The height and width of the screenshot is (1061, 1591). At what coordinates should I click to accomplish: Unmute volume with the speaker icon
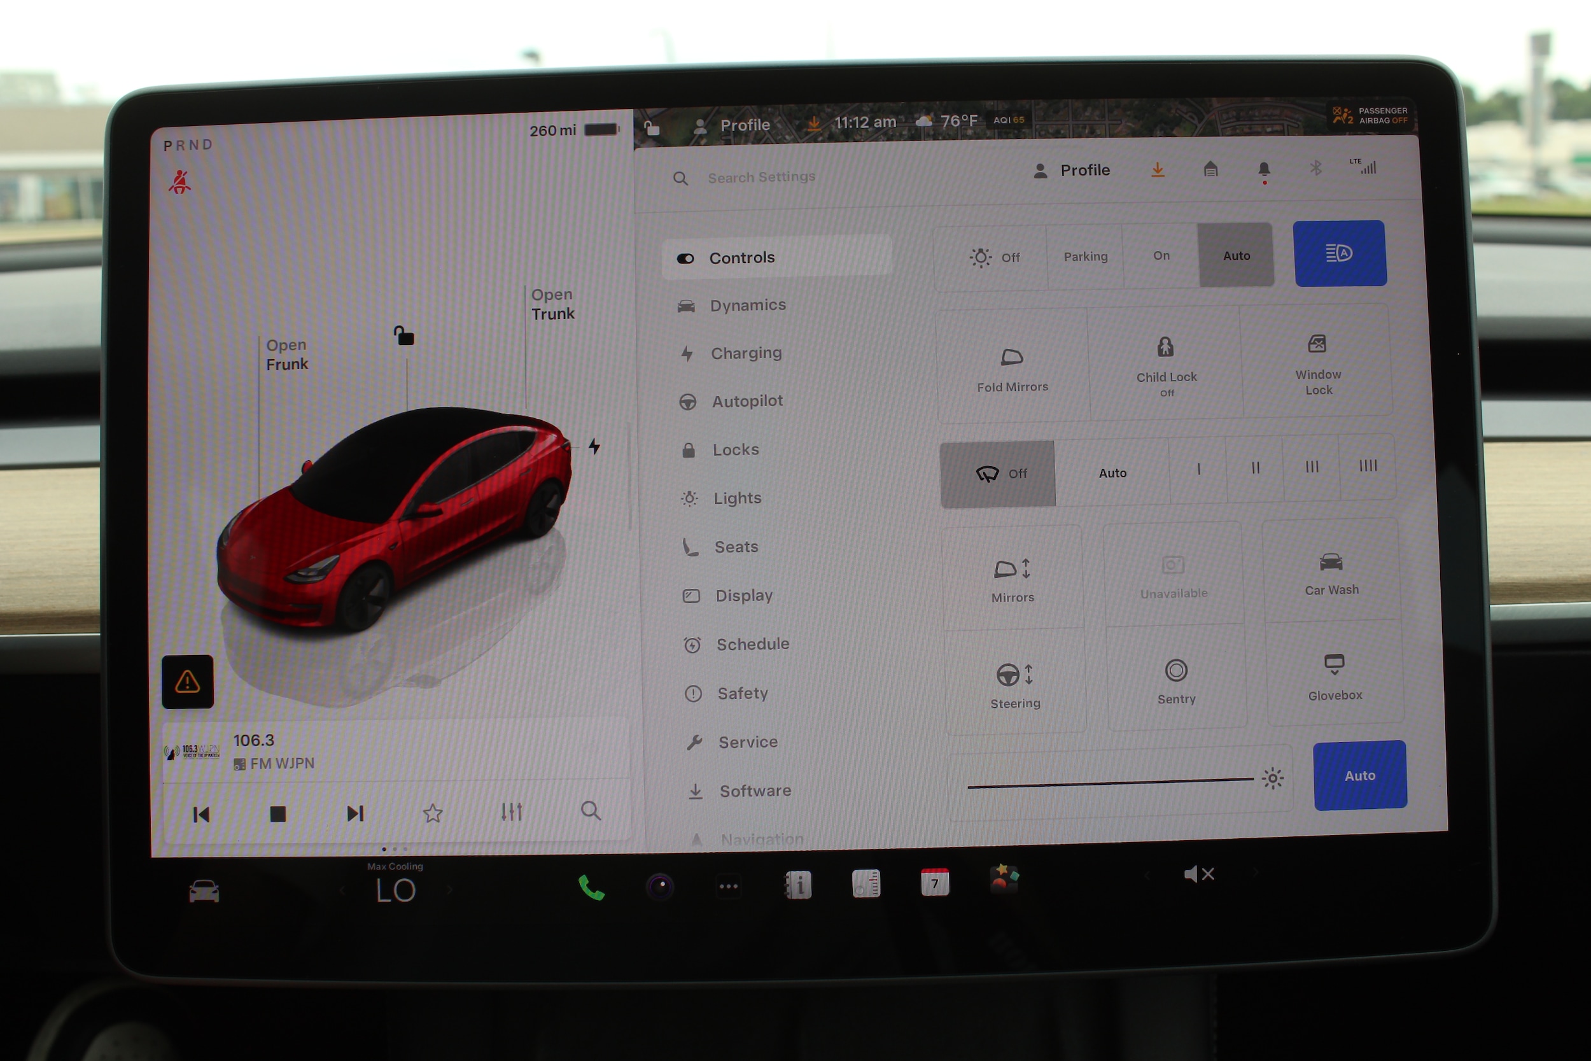pyautogui.click(x=1199, y=875)
